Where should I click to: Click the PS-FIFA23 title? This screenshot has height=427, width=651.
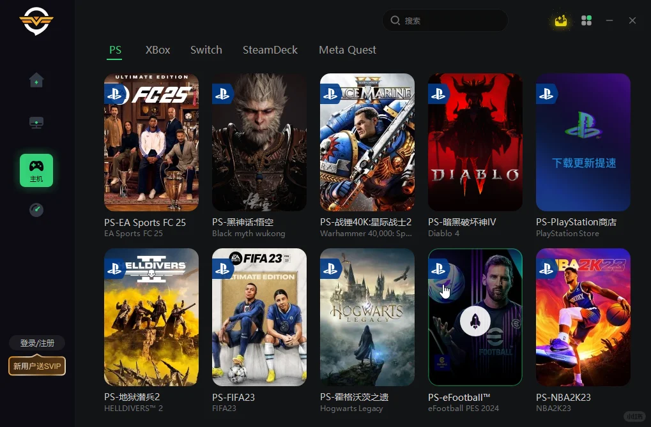click(233, 397)
